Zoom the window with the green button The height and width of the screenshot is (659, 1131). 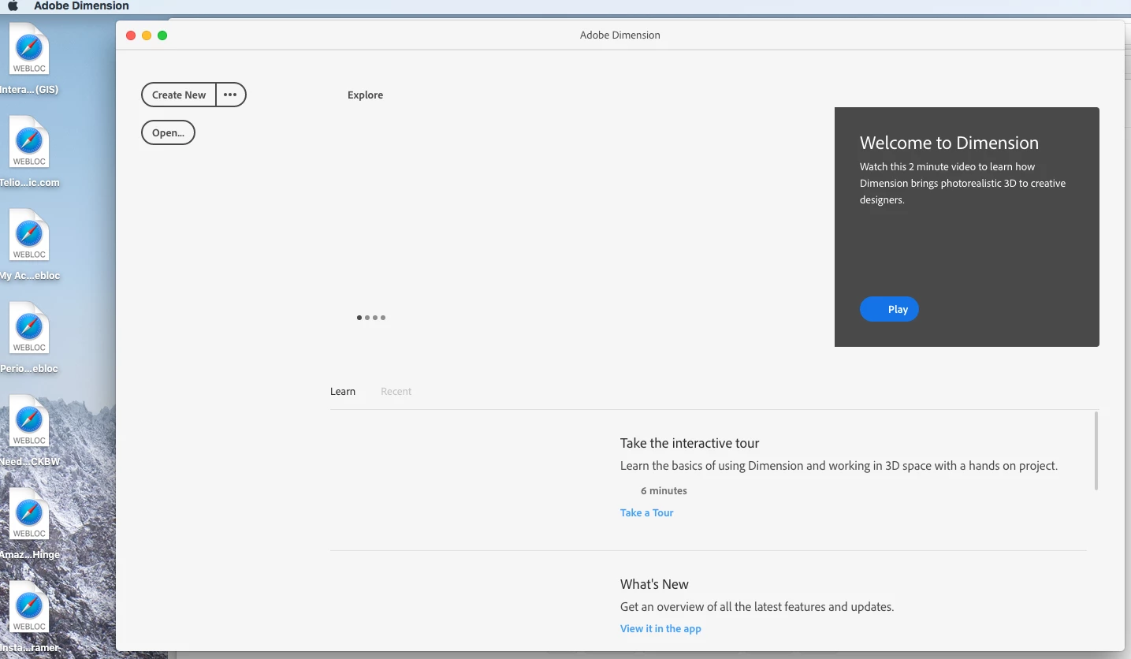click(x=162, y=35)
